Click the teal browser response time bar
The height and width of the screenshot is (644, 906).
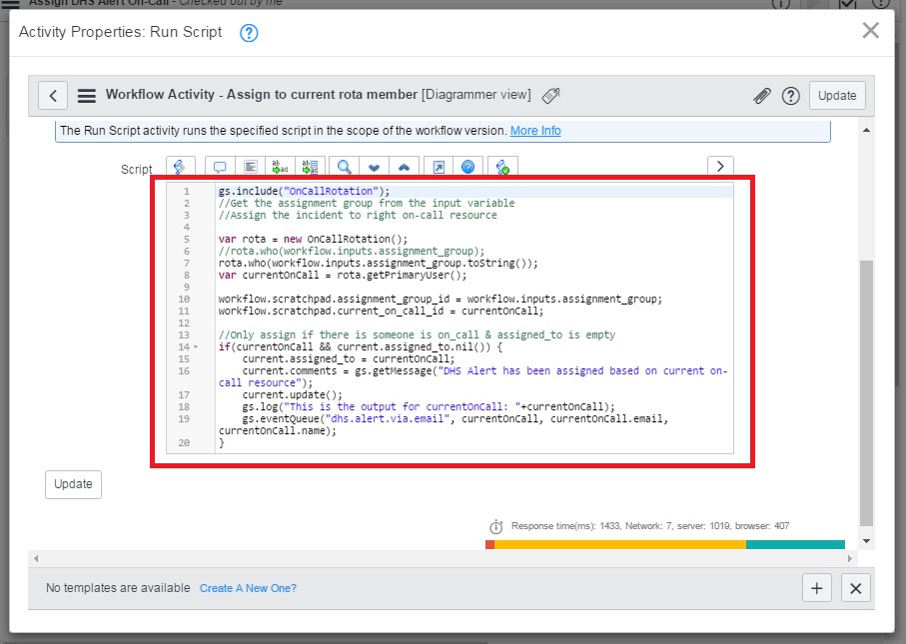(796, 545)
